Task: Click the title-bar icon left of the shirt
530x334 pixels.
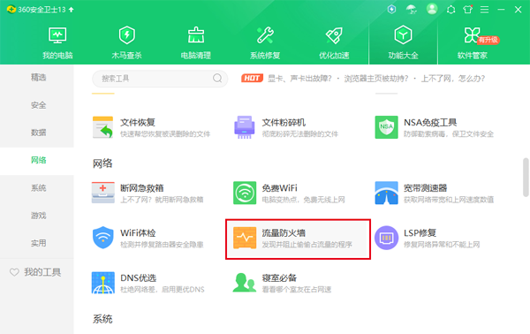Action: click(x=450, y=10)
